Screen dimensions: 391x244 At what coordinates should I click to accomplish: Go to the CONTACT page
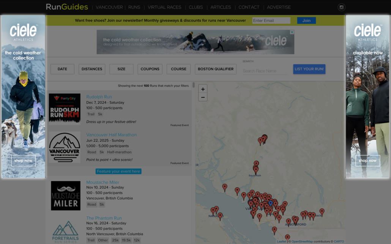tap(249, 7)
